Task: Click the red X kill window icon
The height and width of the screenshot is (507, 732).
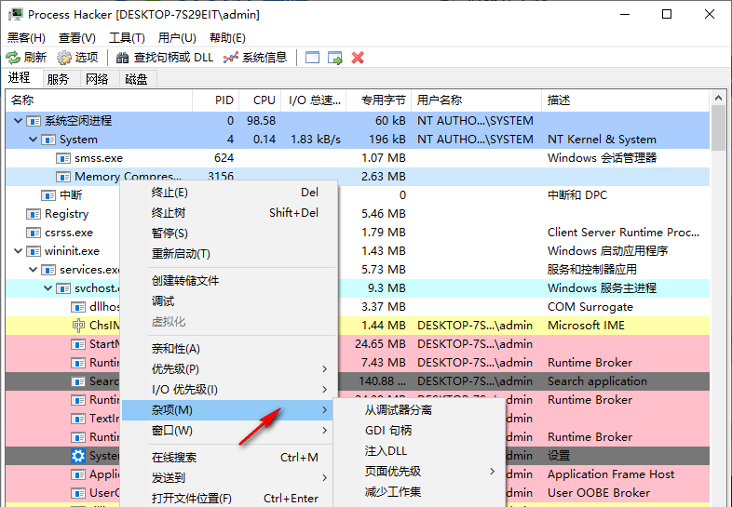Action: [358, 58]
